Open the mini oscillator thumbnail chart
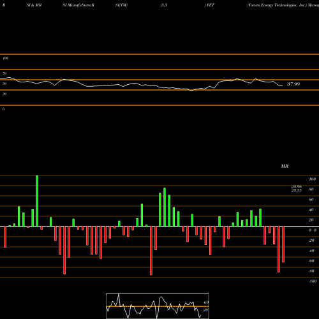The image size is (319, 319). (x=158, y=306)
